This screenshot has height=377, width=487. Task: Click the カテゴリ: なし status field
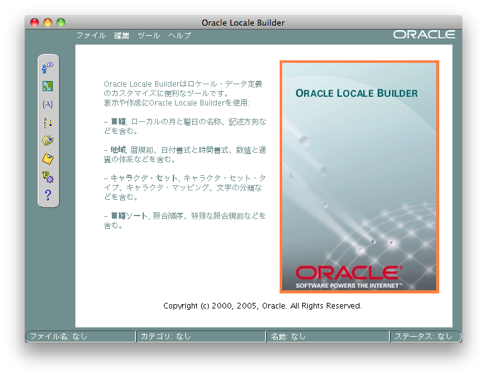[201, 336]
